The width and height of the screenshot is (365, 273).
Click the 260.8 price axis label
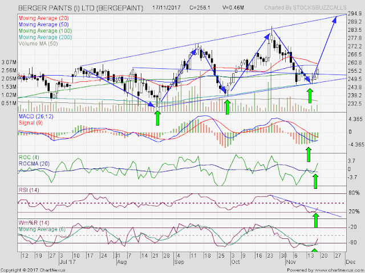(355, 63)
